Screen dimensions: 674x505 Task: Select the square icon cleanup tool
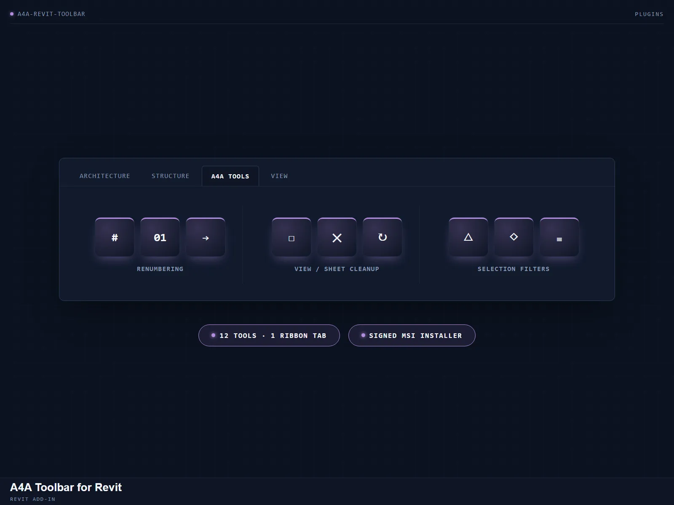pyautogui.click(x=292, y=237)
